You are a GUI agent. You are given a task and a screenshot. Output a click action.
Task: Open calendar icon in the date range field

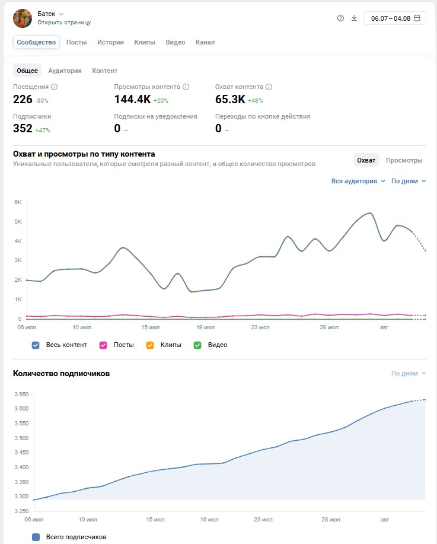click(x=417, y=18)
